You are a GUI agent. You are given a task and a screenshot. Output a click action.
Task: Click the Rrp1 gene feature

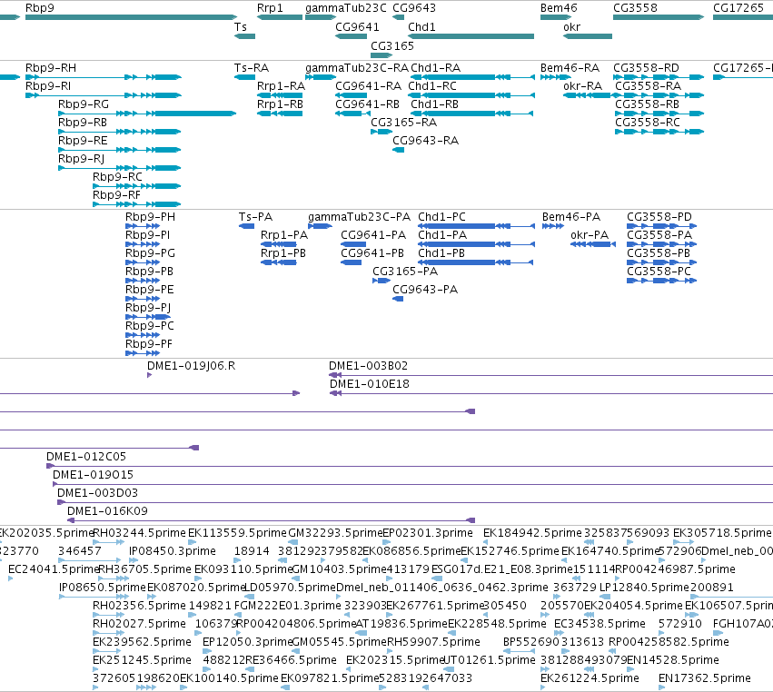[280, 17]
